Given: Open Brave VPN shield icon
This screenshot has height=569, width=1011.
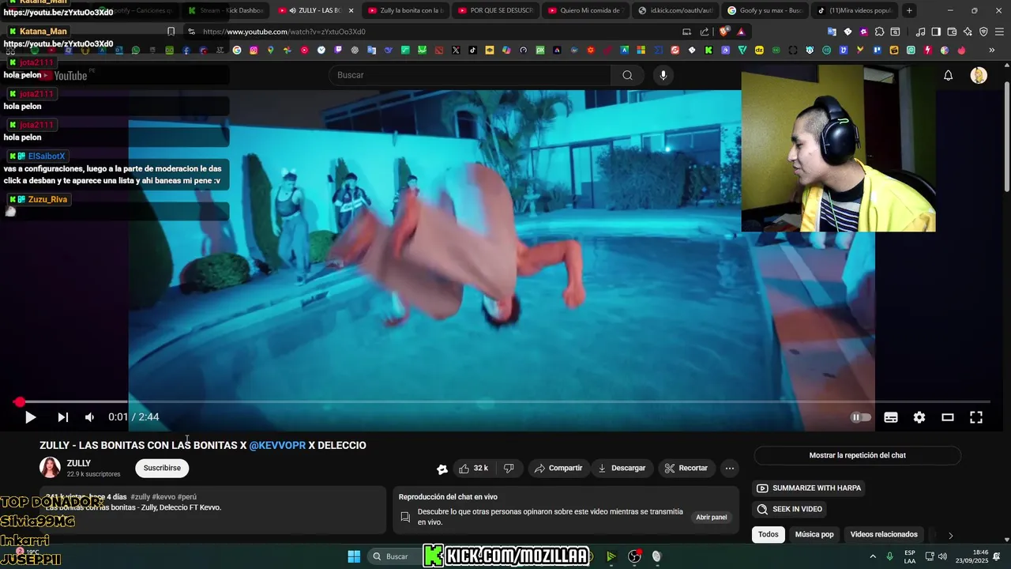Looking at the screenshot, I should point(983,32).
